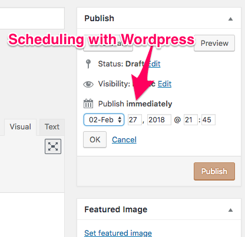Image resolution: width=245 pixels, height=237 pixels.
Task: Click the brown Publish button
Action: (214, 171)
